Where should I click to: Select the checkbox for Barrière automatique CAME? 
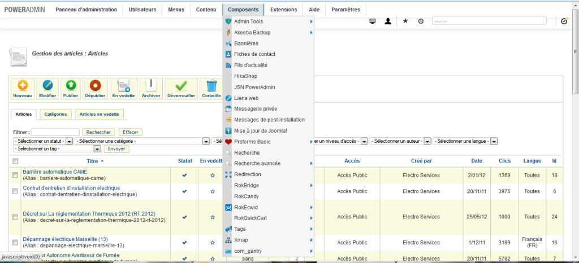pos(15,176)
